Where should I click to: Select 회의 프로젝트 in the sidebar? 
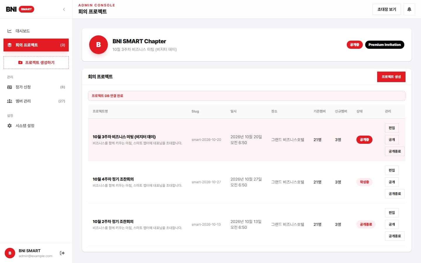click(x=36, y=45)
